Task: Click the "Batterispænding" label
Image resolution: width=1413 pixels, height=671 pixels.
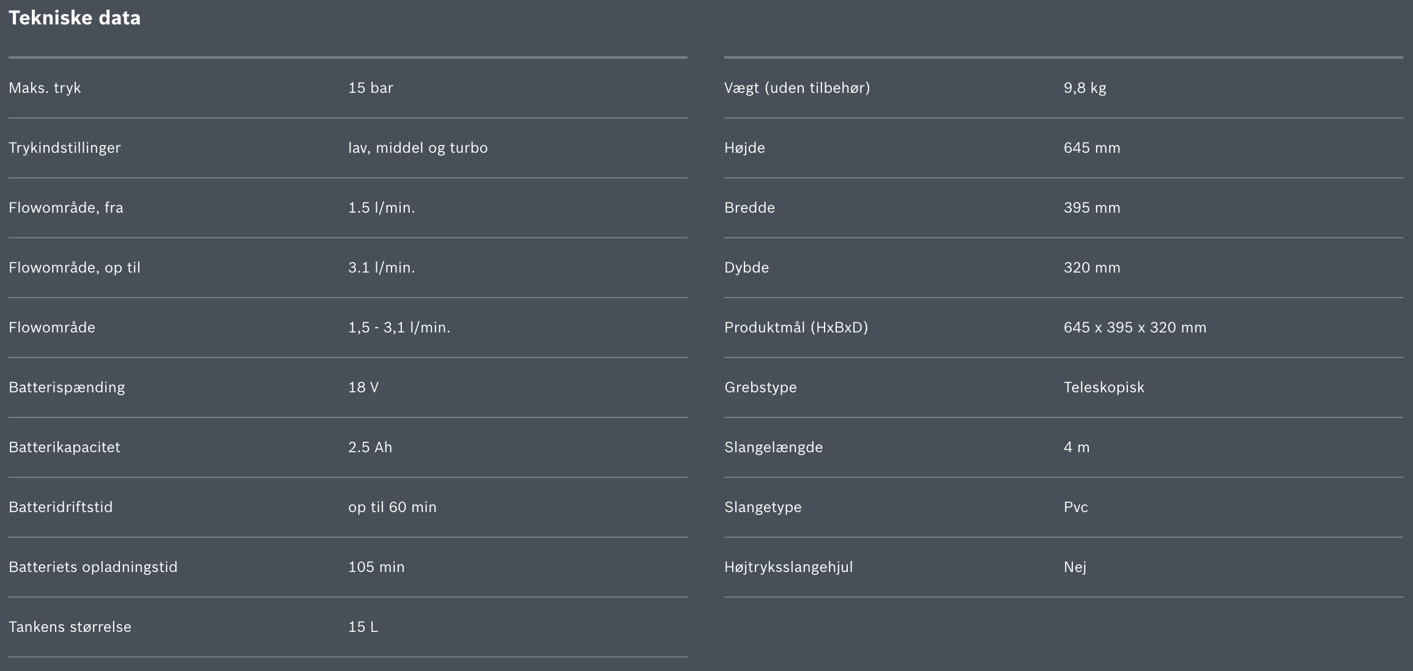Action: click(67, 387)
